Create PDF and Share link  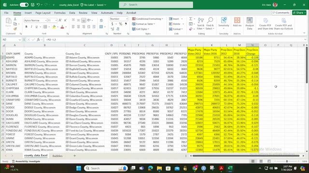tap(265, 24)
